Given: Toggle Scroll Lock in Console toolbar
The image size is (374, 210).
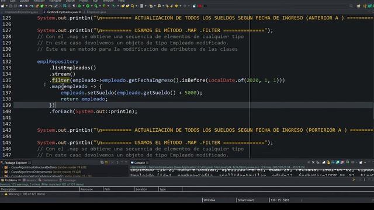Looking at the screenshot, I should (x=328, y=162).
